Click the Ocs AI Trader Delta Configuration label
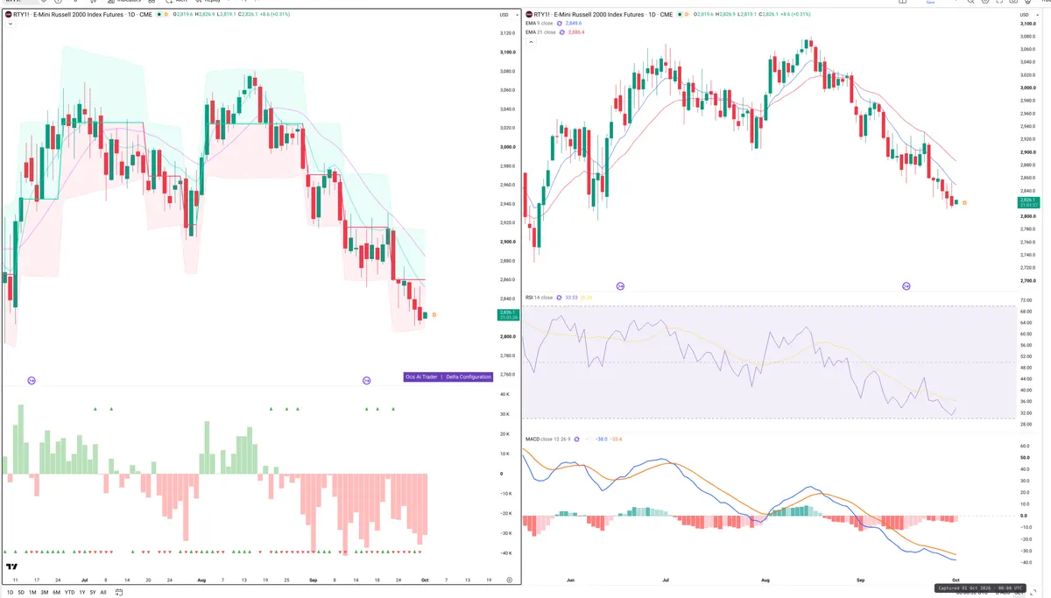This screenshot has height=598, width=1051. coord(448,376)
